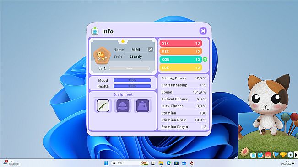Edit the pet name with the pencil icon
298x167 pixels.
coord(151,49)
